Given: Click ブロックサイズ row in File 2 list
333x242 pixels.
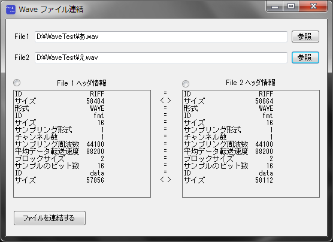Looking at the screenshot, I should 228,159.
